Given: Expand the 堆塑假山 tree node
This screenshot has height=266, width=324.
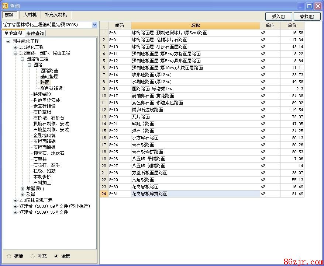Looking at the screenshot, I should pos(23,189).
